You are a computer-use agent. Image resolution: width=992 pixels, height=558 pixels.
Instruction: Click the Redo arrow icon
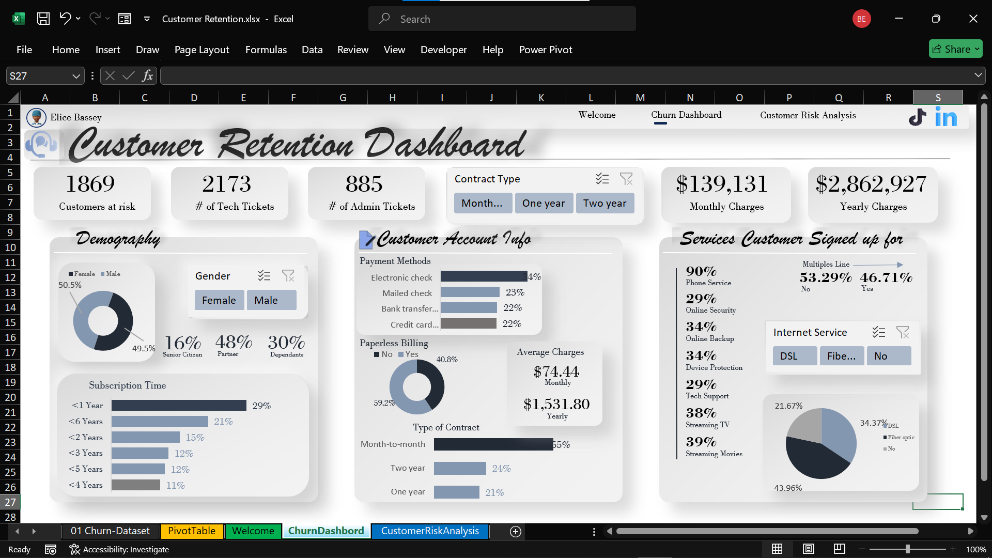[95, 19]
